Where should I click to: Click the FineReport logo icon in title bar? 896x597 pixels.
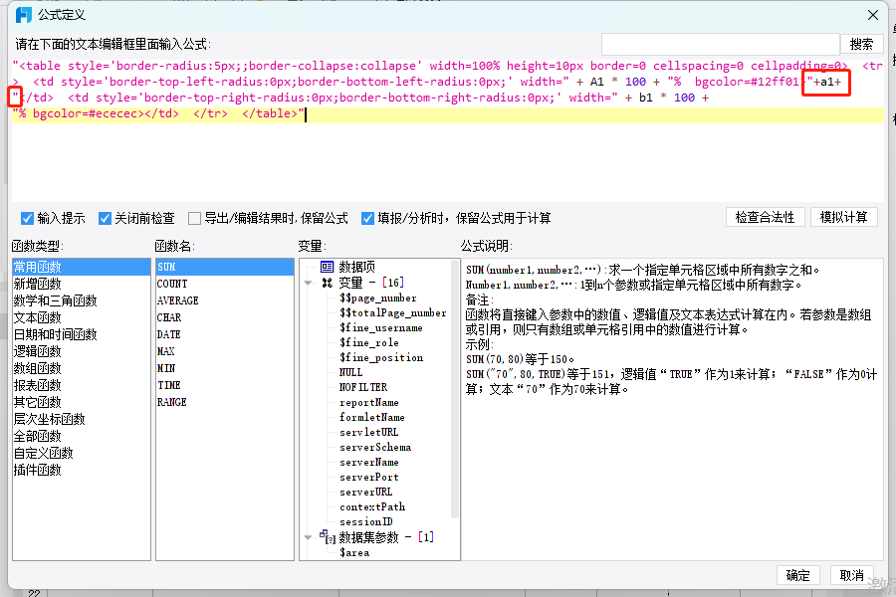click(24, 15)
